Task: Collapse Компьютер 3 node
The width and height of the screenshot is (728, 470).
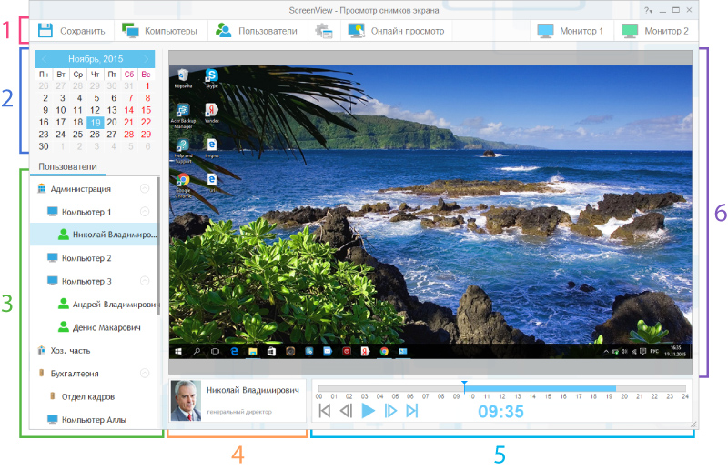Action: (145, 281)
